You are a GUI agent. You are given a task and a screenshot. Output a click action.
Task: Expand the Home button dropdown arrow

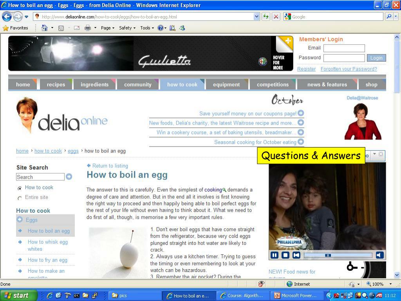(x=52, y=28)
